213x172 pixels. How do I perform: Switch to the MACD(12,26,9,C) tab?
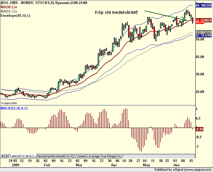pyautogui.click(x=23, y=156)
